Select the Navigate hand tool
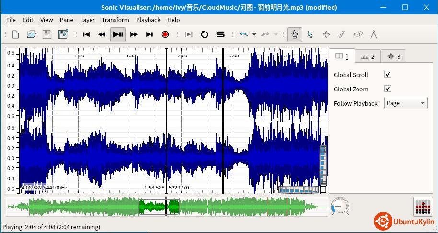Viewport: 438px width, 233px height. [x=295, y=34]
